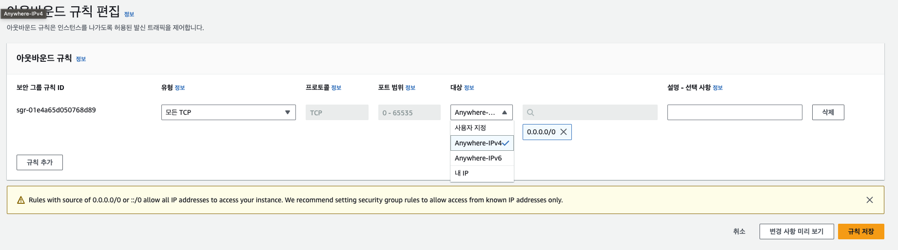Collapse the Anywhere destination dropdown
The height and width of the screenshot is (250, 898).
505,112
